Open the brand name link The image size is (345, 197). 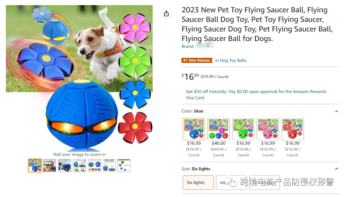coord(204,47)
